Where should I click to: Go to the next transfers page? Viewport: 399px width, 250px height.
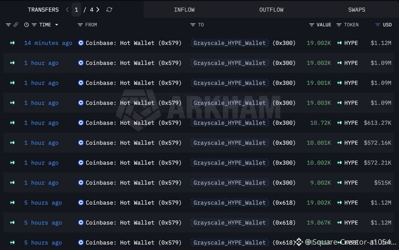coord(98,10)
